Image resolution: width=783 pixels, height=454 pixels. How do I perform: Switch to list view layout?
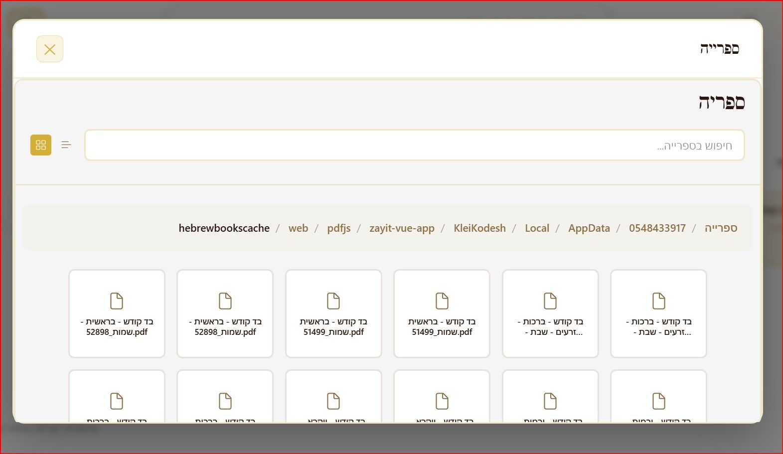(x=66, y=145)
